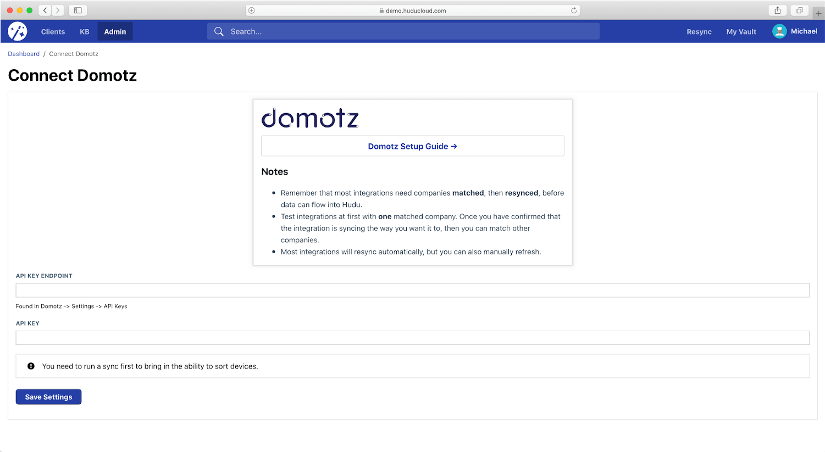Open the Safari share icon
825x452 pixels.
(x=778, y=10)
